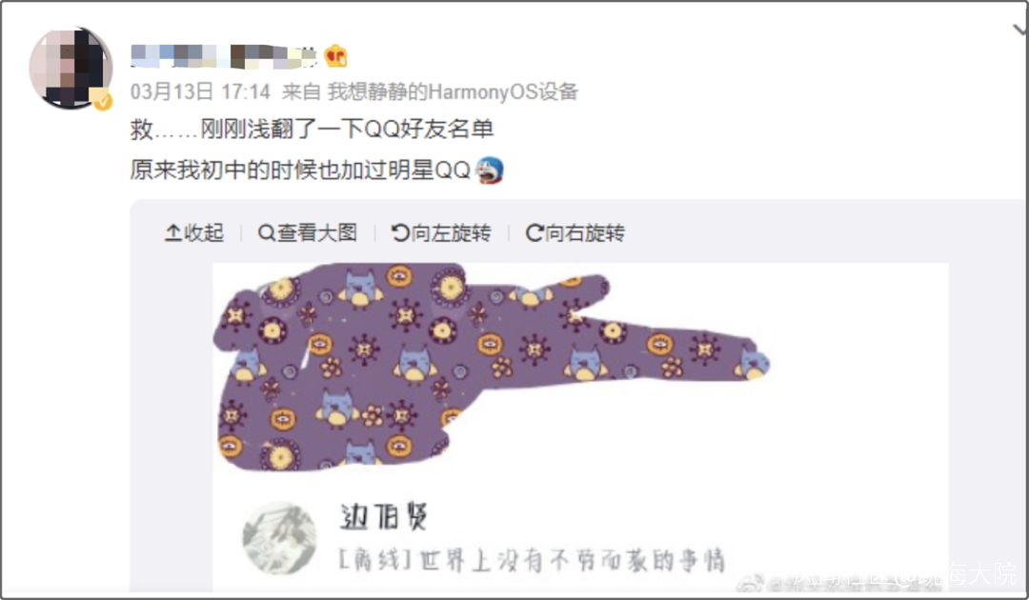Viewport: 1029px width, 600px height.
Task: Click the crown membership badge icon
Action: 335,56
